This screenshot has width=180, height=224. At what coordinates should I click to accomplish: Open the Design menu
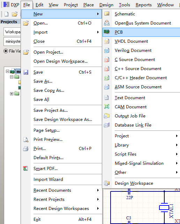[x=106, y=5]
